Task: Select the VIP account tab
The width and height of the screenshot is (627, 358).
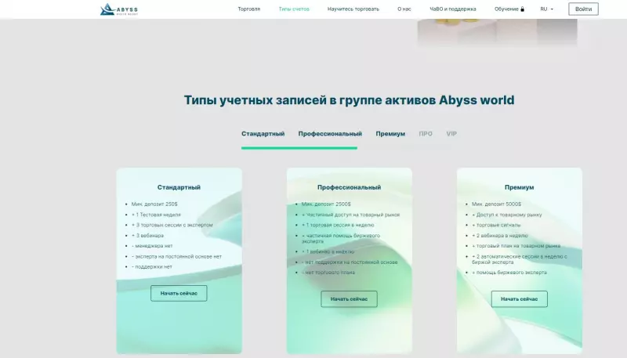Action: [x=451, y=134]
